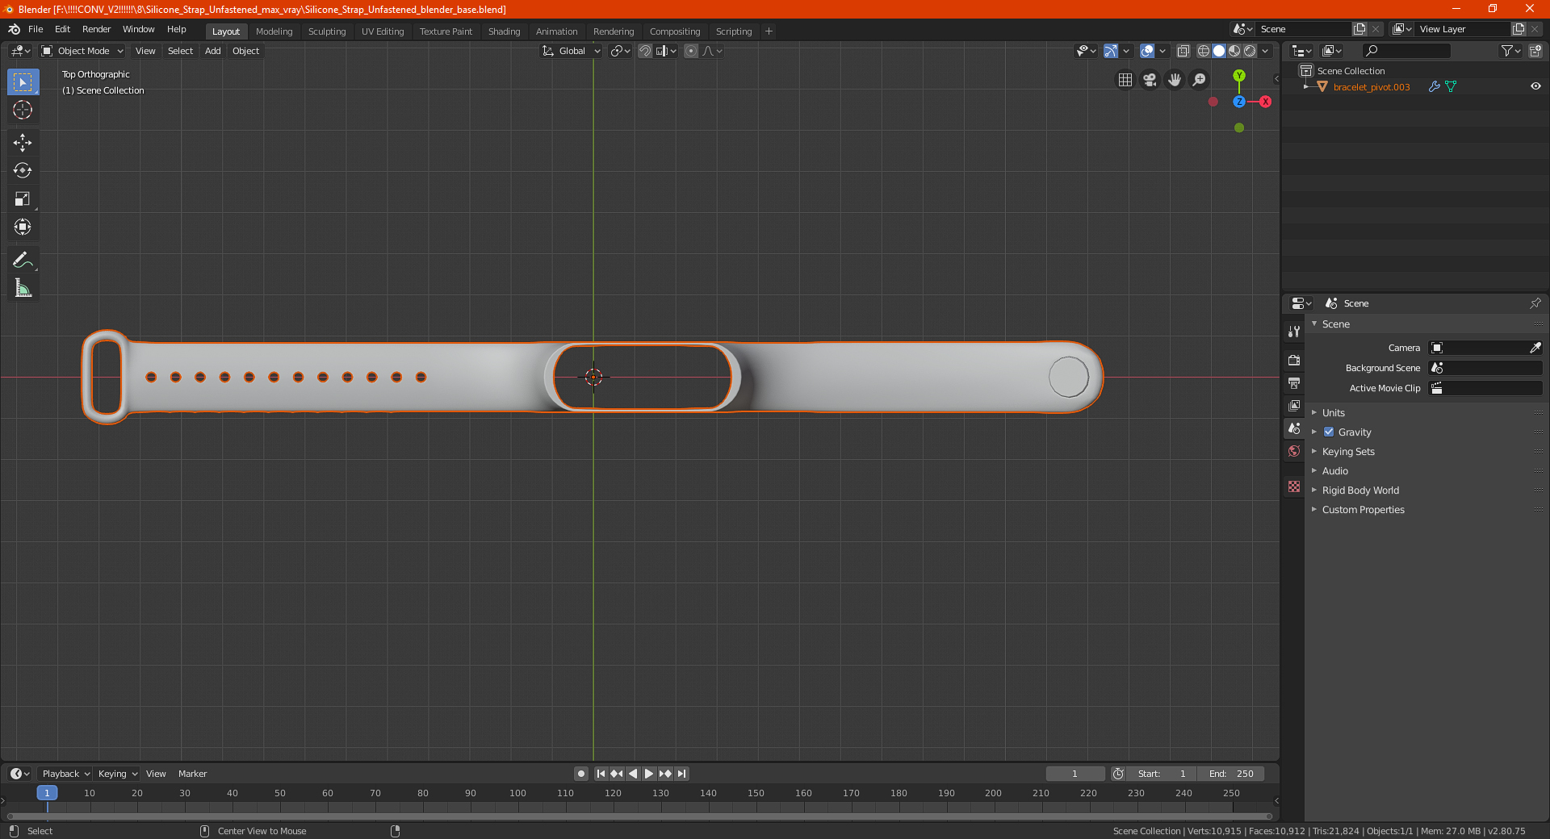
Task: Play the animation forward
Action: pyautogui.click(x=648, y=774)
